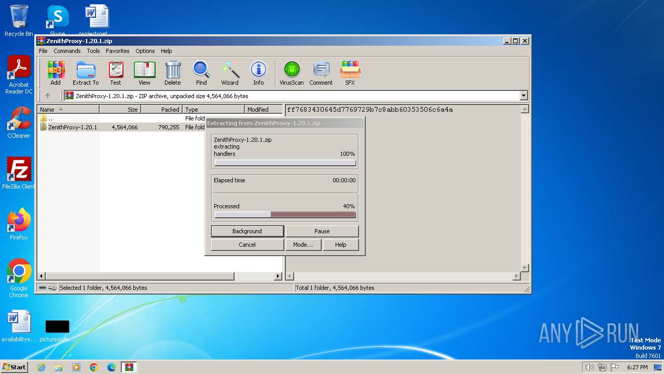Select the parent folder '..' entry
The width and height of the screenshot is (664, 374).
click(x=121, y=118)
